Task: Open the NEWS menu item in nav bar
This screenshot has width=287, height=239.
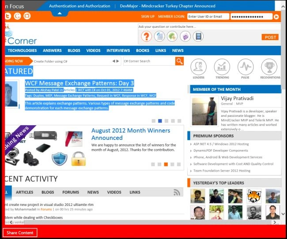Action: (178, 50)
